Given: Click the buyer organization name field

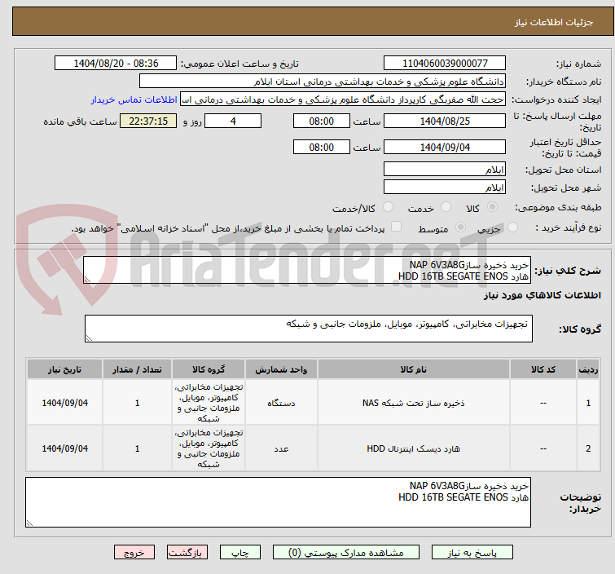Looking at the screenshot, I should click(323, 82).
